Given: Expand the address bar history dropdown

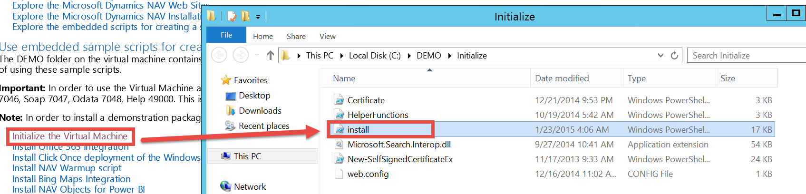Looking at the screenshot, I should tap(660, 56).
